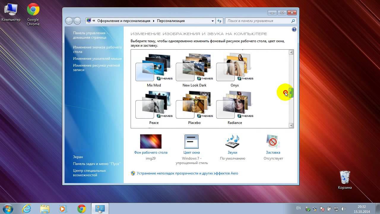Open Control Panel home page link
380x214 pixels.
pos(90,35)
